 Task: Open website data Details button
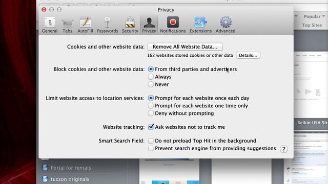248,55
